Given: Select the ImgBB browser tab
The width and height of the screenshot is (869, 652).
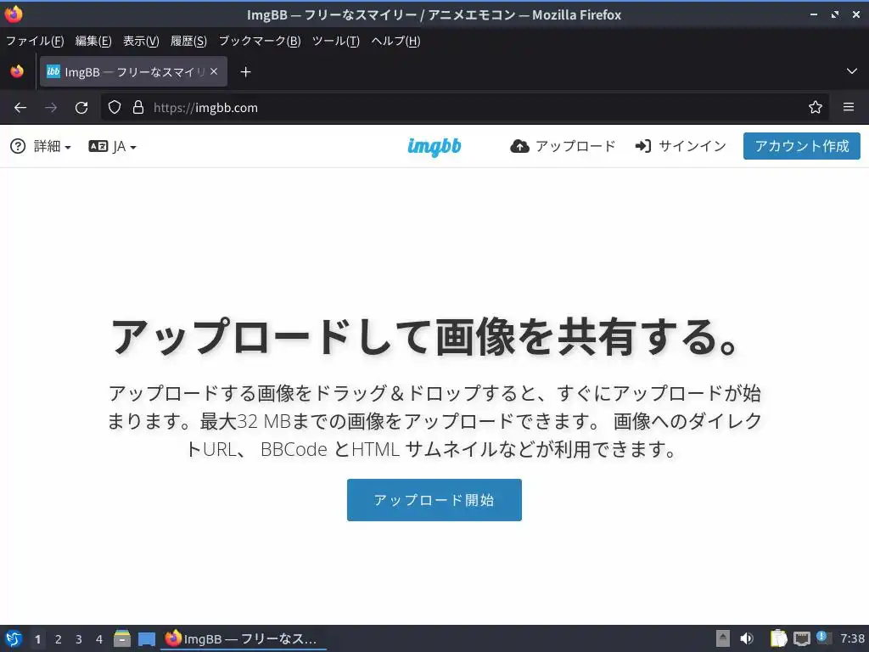Looking at the screenshot, I should [133, 71].
